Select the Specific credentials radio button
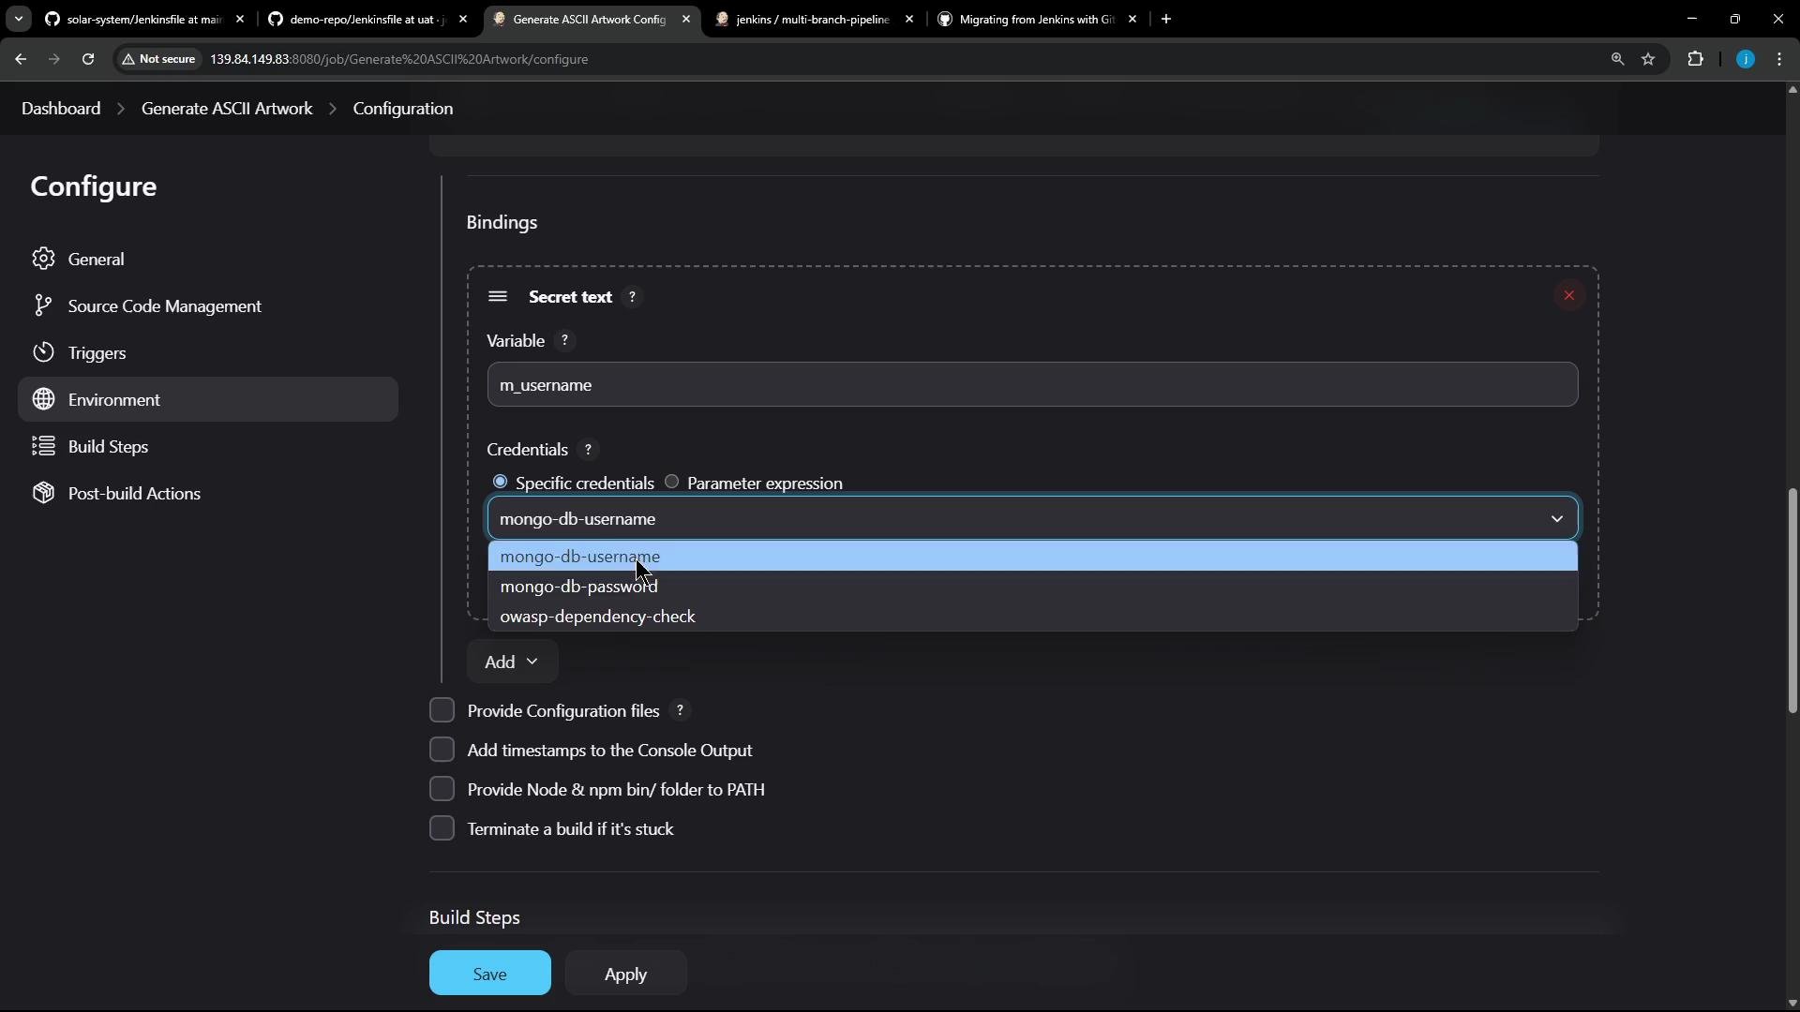Screen dimensions: 1800x1012 (500, 482)
